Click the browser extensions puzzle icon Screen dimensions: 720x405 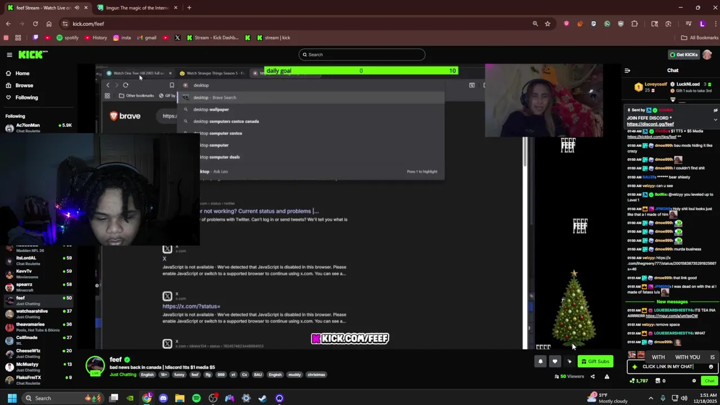[634, 24]
